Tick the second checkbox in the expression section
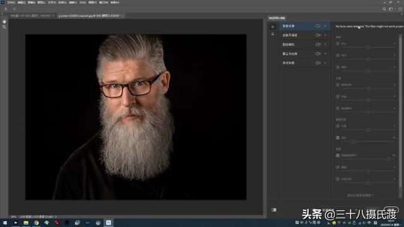404x227 pixels. pos(338,55)
